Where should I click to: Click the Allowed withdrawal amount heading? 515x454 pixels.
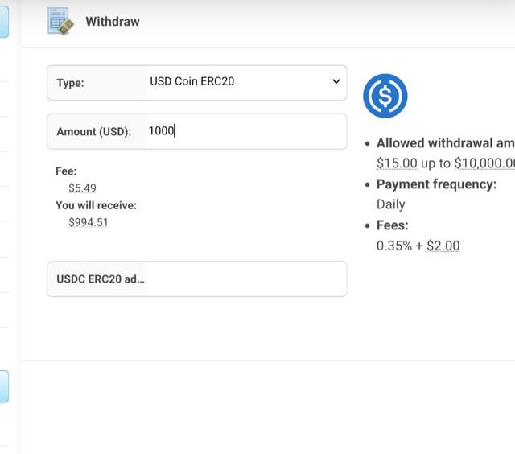coord(445,143)
